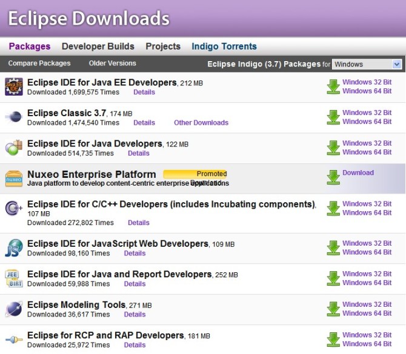Download RCP and RAP Developers Windows 32 Bit

[367, 335]
